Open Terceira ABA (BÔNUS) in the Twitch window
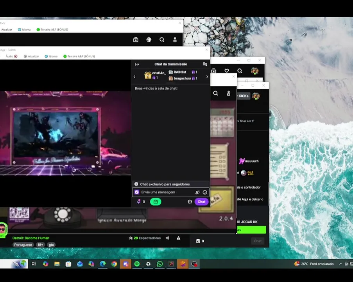Viewport: 353px width, 282px height. click(x=79, y=56)
